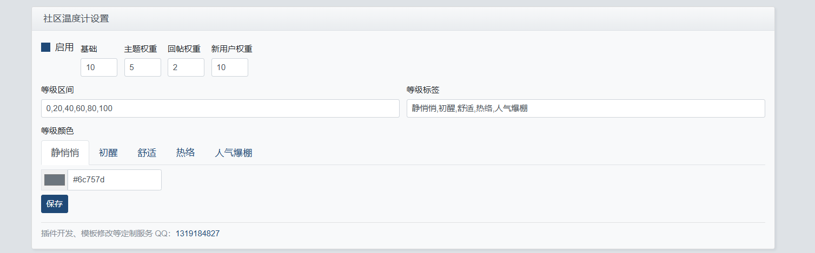Toggle the 启用 checkbox
This screenshot has width=815, height=253.
click(46, 47)
